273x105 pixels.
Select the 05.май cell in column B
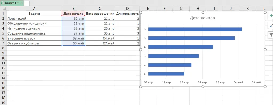tap(73, 43)
